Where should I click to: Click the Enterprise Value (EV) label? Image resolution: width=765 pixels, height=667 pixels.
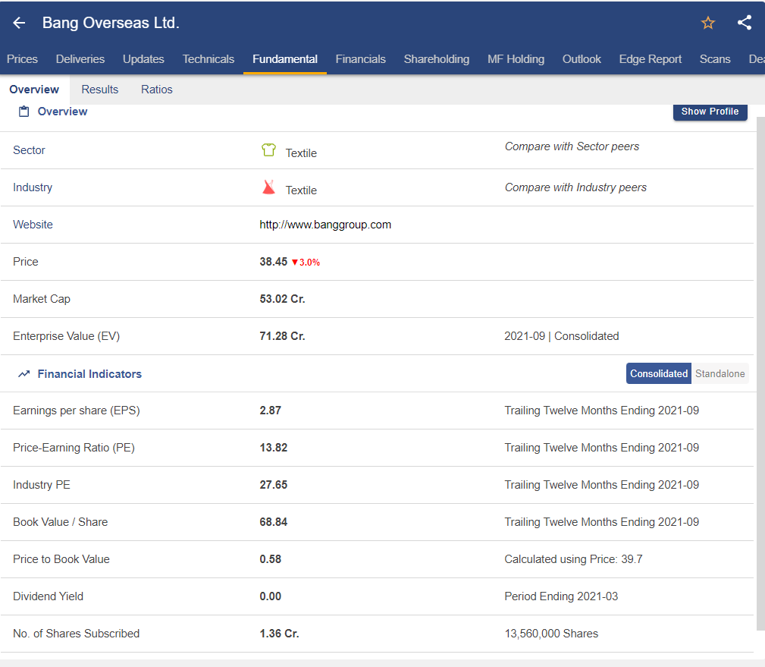point(67,336)
